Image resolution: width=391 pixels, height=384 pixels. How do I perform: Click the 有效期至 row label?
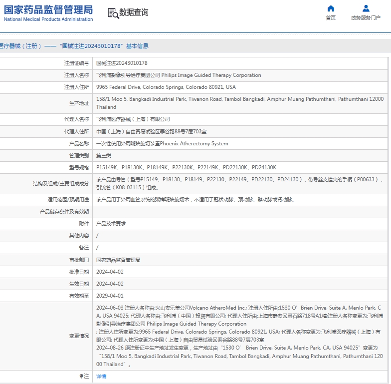79,296
